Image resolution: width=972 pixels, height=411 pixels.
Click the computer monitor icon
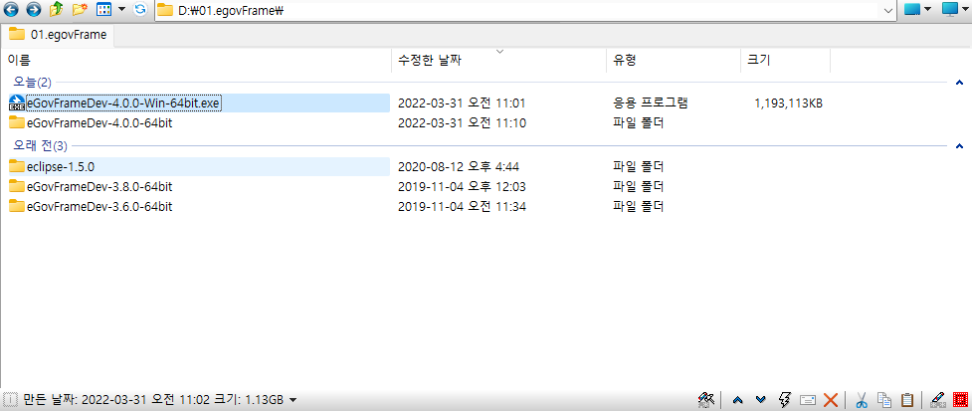950,9
